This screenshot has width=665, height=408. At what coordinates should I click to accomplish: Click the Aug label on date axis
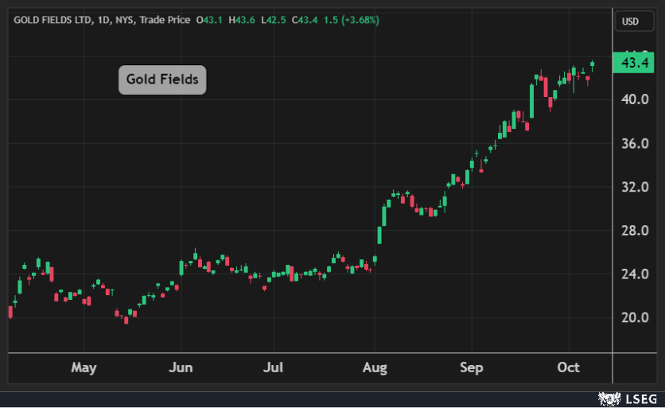pyautogui.click(x=375, y=367)
